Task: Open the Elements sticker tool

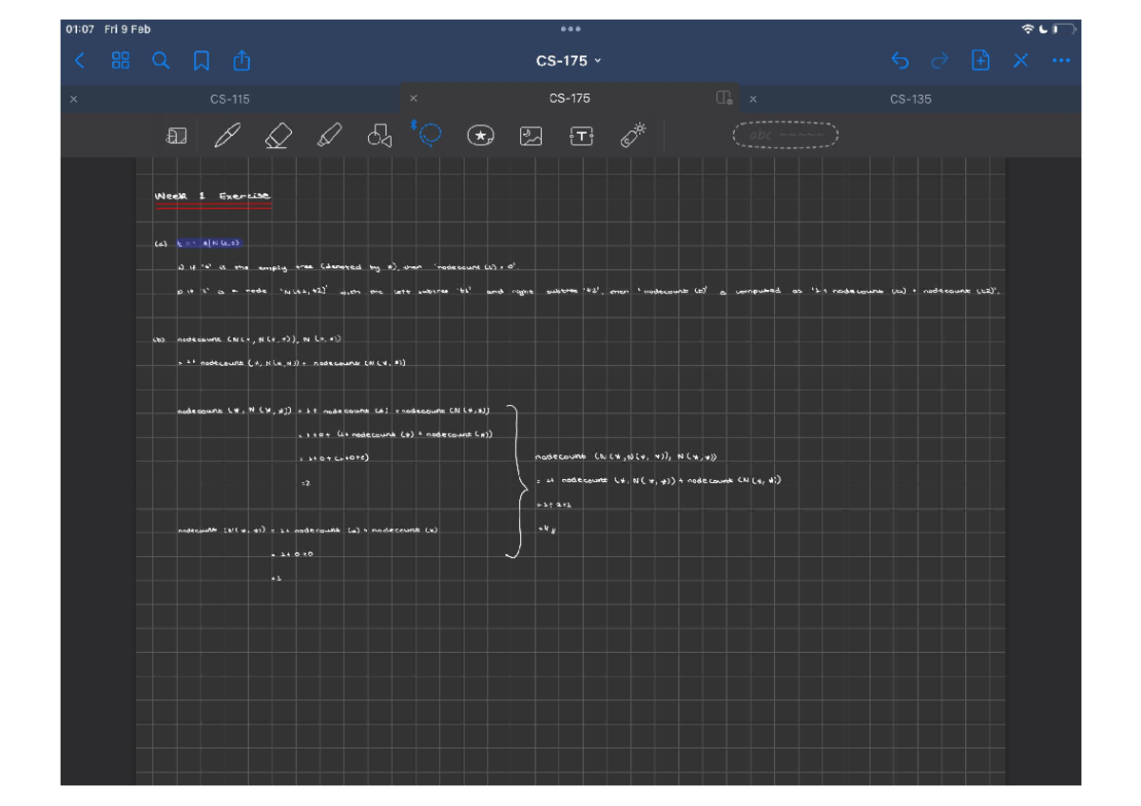Action: click(480, 136)
